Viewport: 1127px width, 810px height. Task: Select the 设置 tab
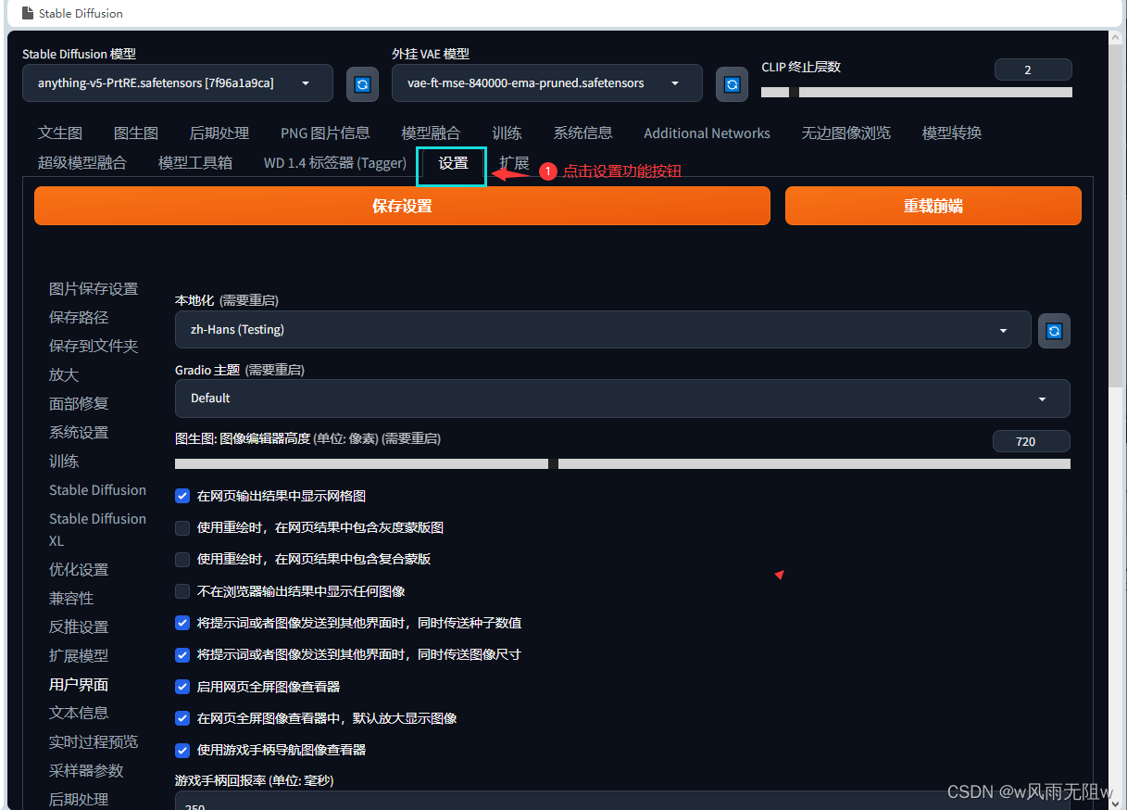(453, 163)
